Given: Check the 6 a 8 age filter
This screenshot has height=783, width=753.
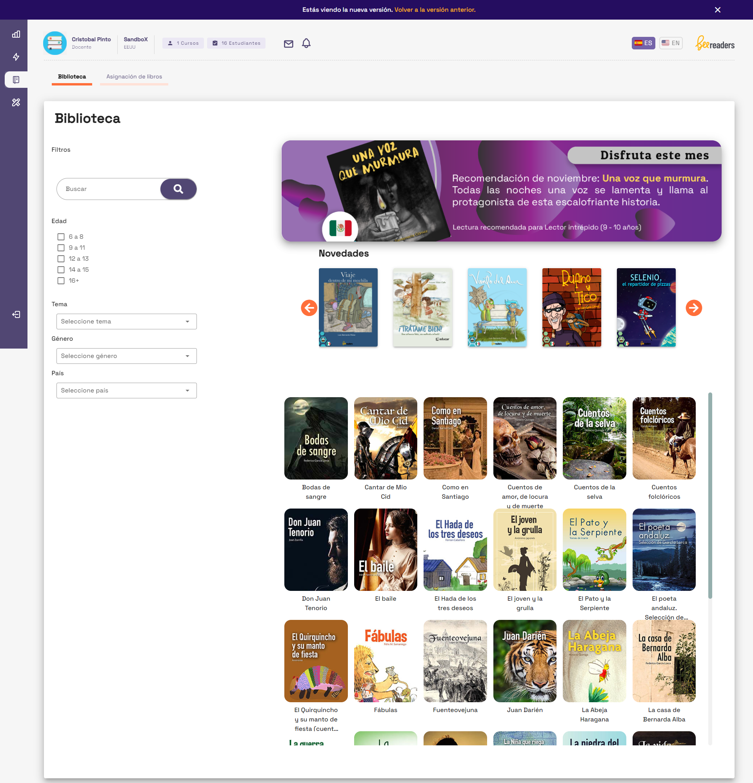Looking at the screenshot, I should point(61,237).
